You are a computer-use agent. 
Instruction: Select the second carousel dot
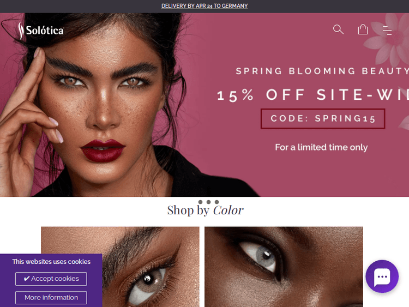tap(208, 202)
